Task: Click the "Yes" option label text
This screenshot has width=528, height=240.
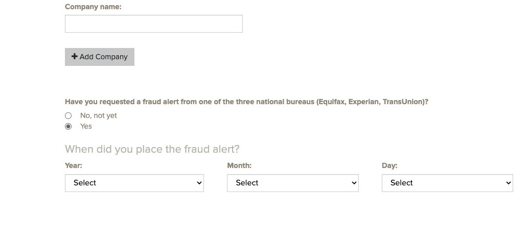Action: pyautogui.click(x=86, y=127)
